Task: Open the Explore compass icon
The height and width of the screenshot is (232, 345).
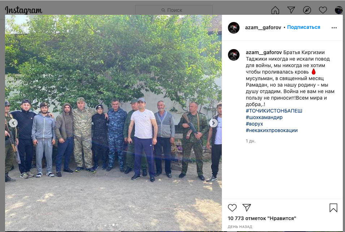Action: tap(307, 10)
